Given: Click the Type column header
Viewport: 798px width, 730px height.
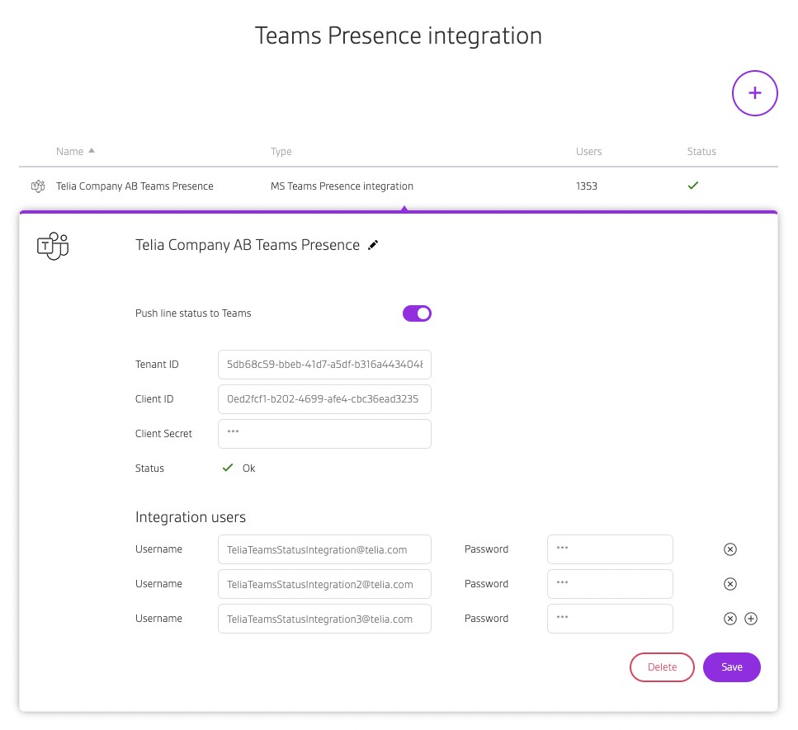Looking at the screenshot, I should (x=281, y=152).
